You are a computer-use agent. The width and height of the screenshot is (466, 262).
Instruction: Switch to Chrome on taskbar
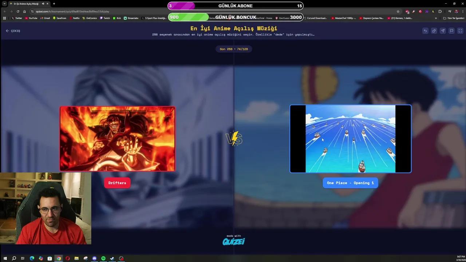[59, 258]
